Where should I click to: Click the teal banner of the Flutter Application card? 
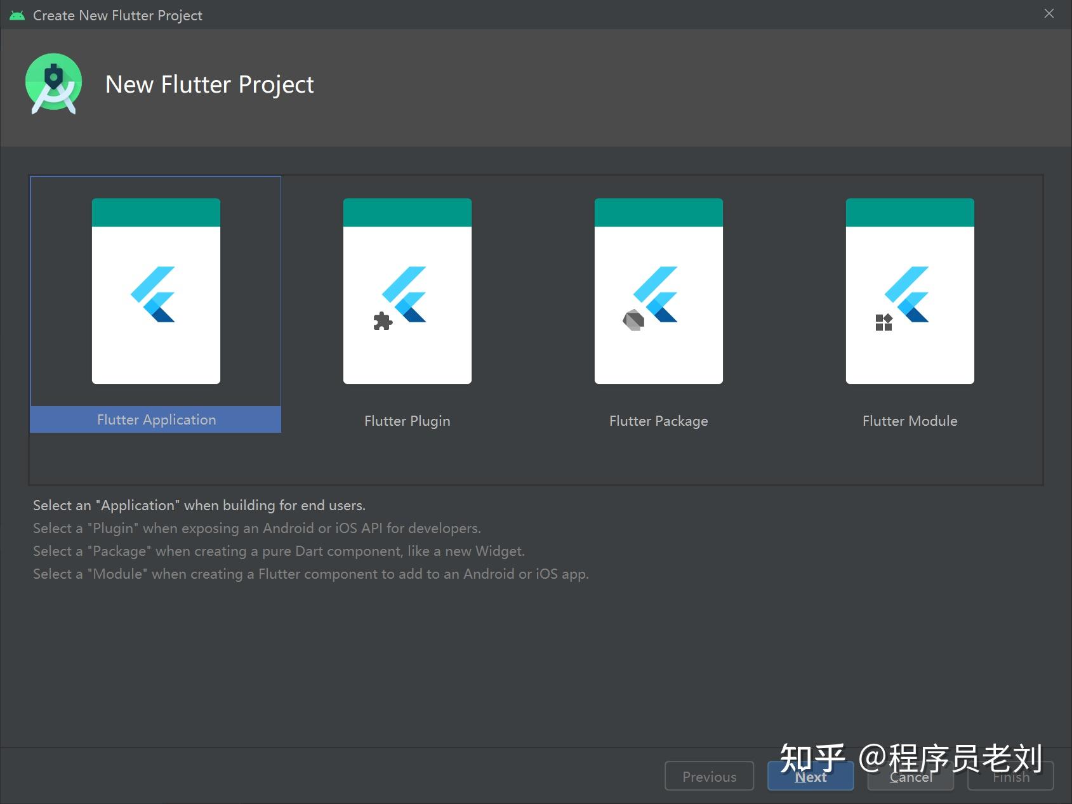[x=156, y=211]
